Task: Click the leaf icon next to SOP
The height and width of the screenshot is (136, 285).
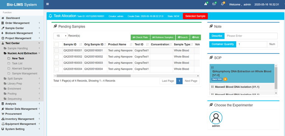Action: coord(211,58)
